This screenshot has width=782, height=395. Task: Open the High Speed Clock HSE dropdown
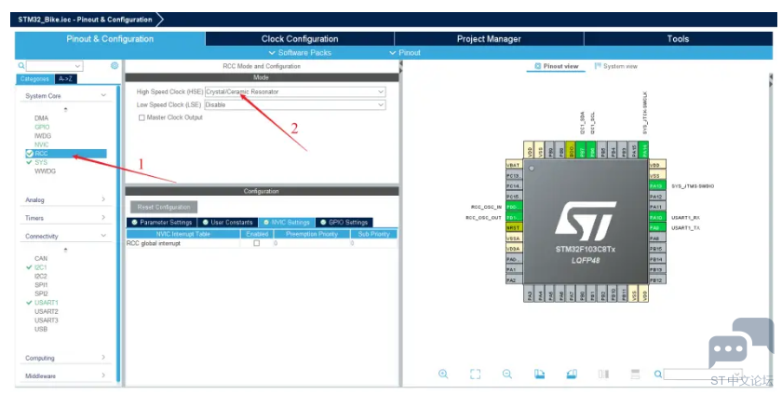295,92
